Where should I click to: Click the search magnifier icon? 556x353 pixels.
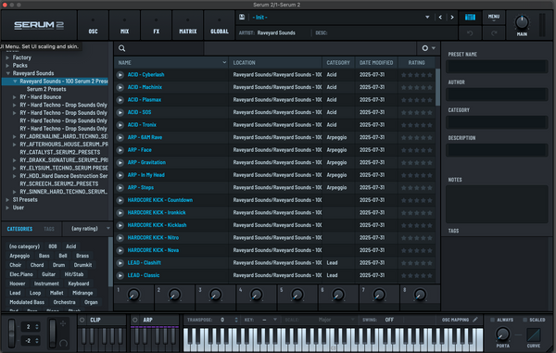[121, 48]
